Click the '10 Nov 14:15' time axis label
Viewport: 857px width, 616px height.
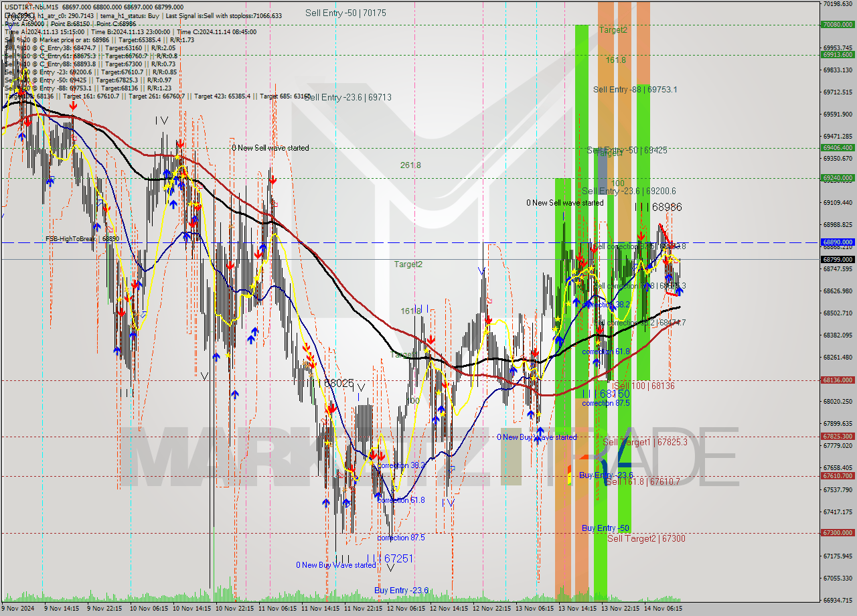[x=192, y=609]
